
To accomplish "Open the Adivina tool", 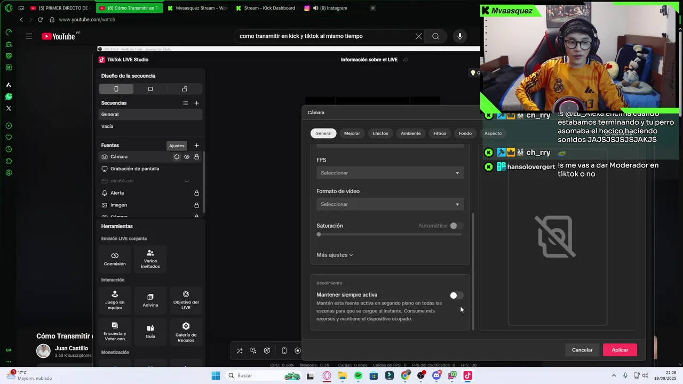I will pos(150,300).
